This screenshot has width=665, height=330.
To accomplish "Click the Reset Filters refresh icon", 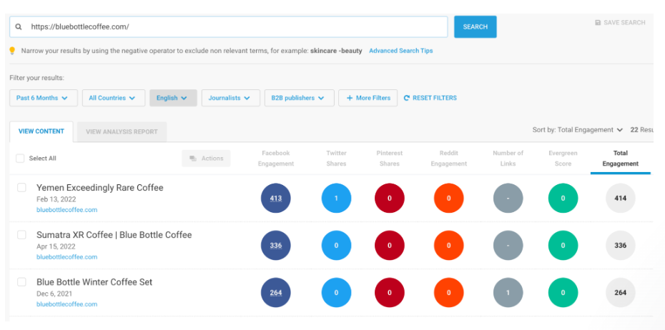I will (407, 98).
